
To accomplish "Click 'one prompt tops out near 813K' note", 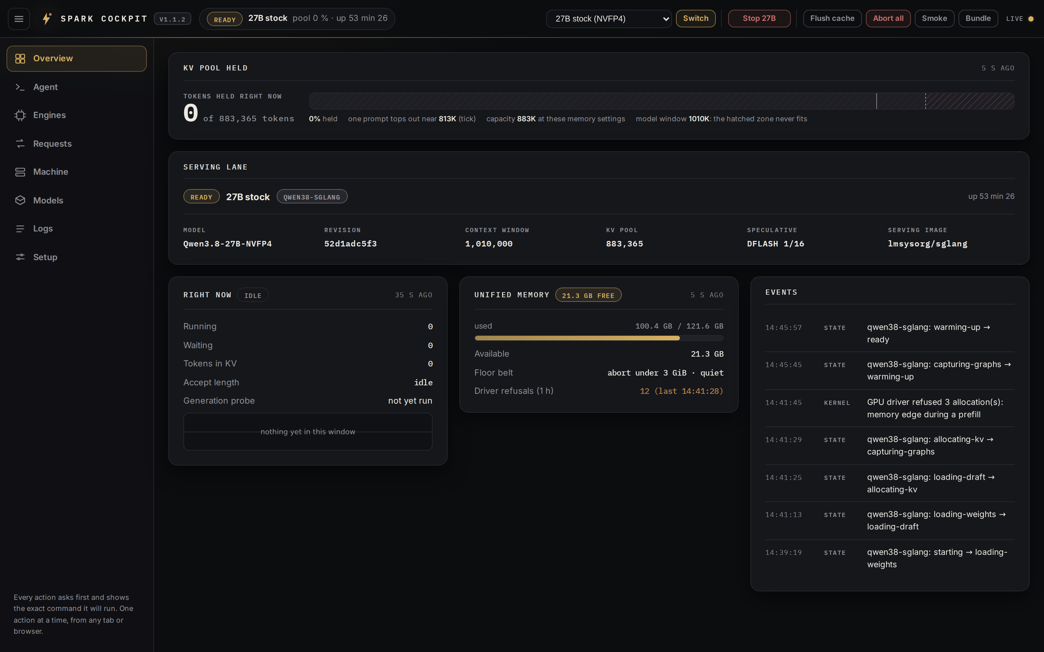I will click(411, 119).
